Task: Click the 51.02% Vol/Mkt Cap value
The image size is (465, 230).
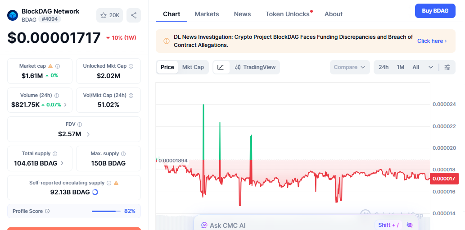Action: click(108, 105)
